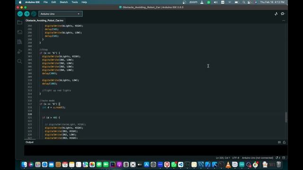Screen dimensions: 303x170
Task: Click the Output panel title
Action: pos(29,142)
